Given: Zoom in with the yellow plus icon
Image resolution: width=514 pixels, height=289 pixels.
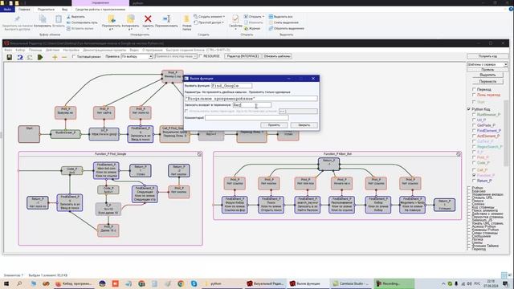Looking at the screenshot, I should (55, 57).
